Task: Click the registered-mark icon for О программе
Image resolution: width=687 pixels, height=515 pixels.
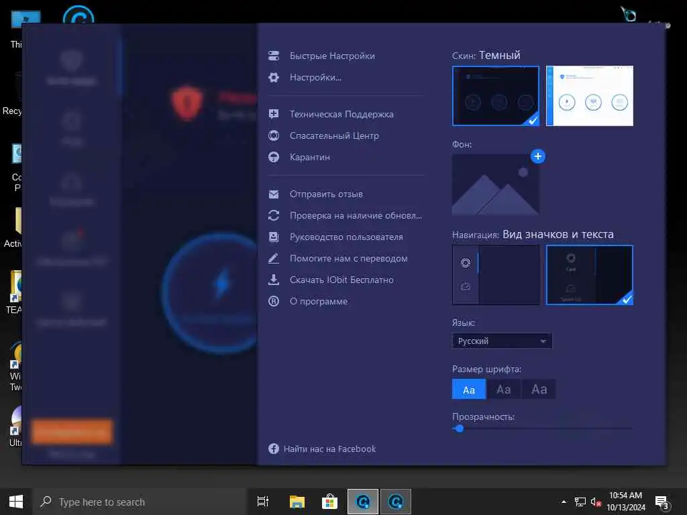Action: coord(274,301)
